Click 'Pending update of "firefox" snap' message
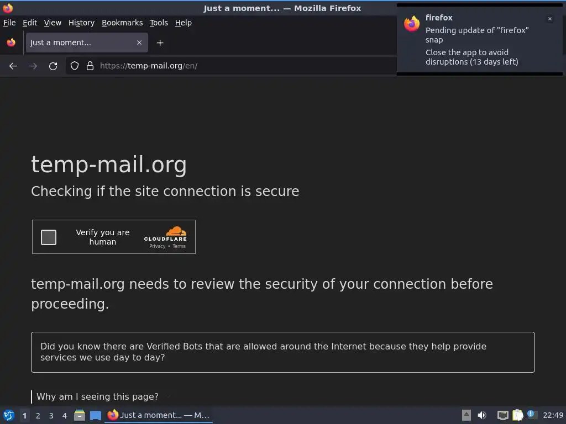Viewport: 566px width, 424px height. click(477, 35)
